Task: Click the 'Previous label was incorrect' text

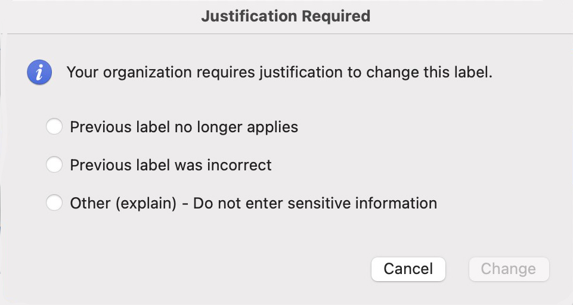Action: tap(171, 165)
